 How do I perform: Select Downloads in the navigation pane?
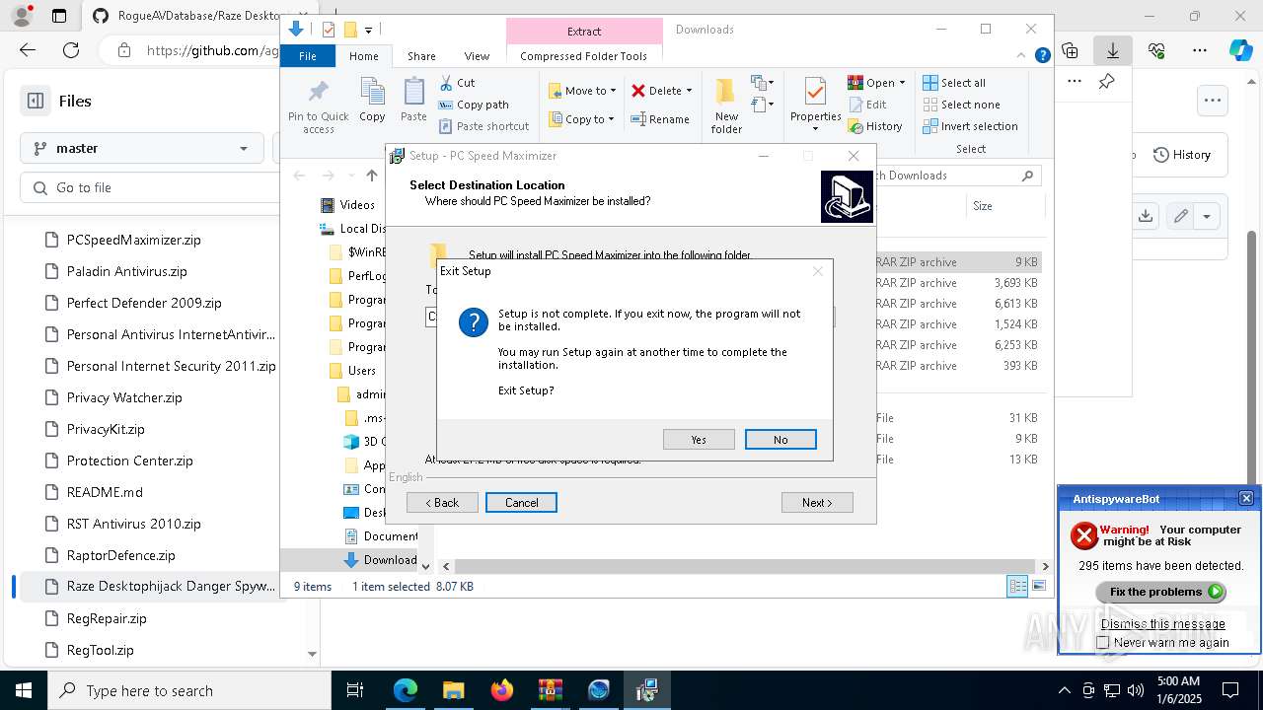coord(380,560)
